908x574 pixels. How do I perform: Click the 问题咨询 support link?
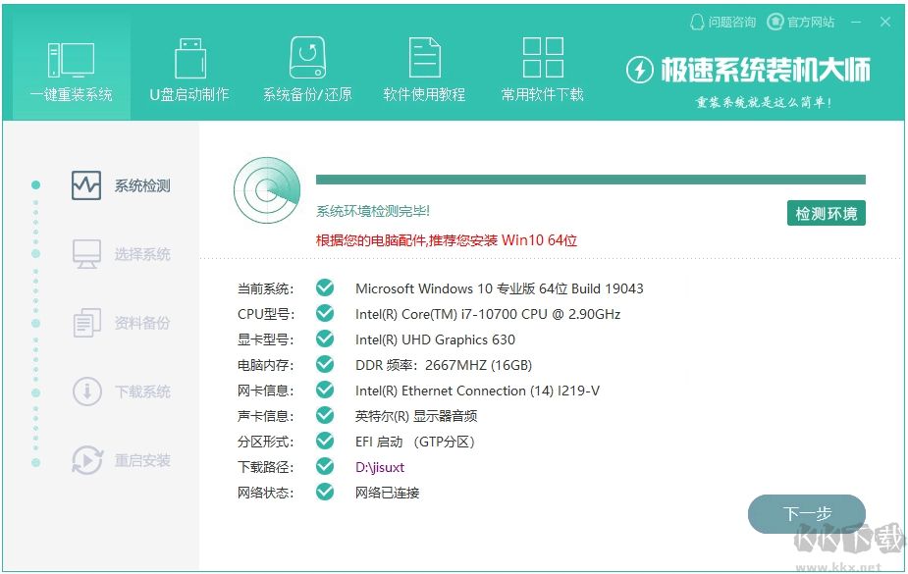tap(722, 22)
